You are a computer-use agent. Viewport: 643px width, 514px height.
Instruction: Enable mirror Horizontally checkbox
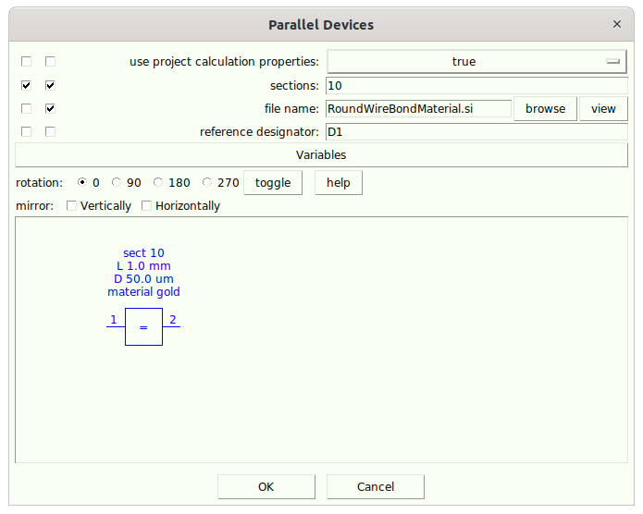pyautogui.click(x=146, y=206)
